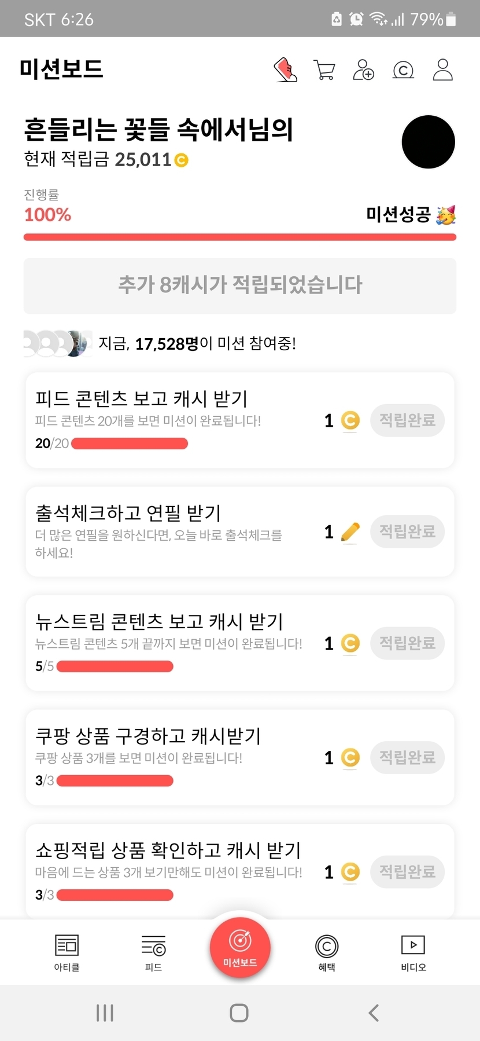Viewport: 480px width, 1041px height.
Task: Tap the red sneaker icon in header
Action: pos(286,70)
